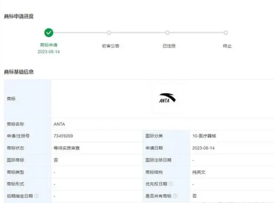Select the 否 value for 是否共有商标
274x203 pixels.
click(x=194, y=196)
